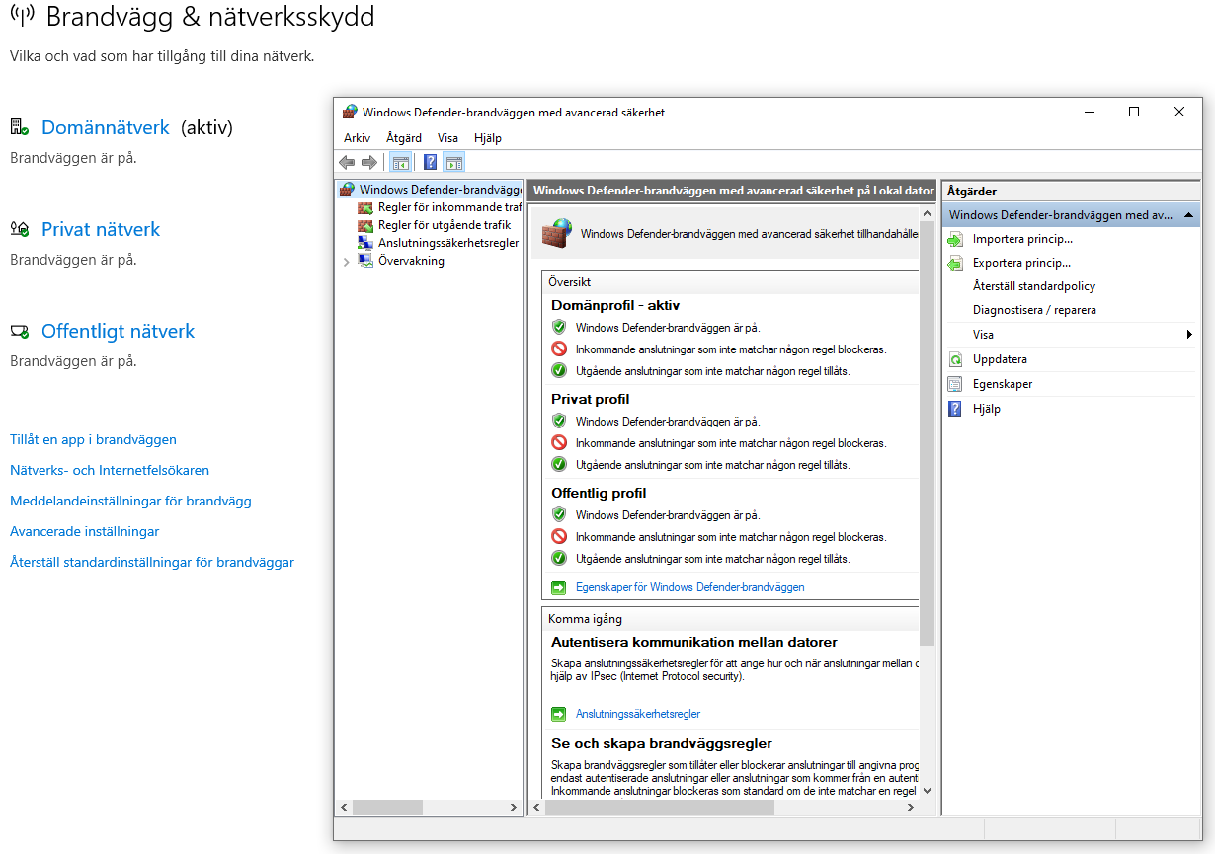The image size is (1215, 854).
Task: Click the vertical scrollbar down arrow
Action: (x=927, y=790)
